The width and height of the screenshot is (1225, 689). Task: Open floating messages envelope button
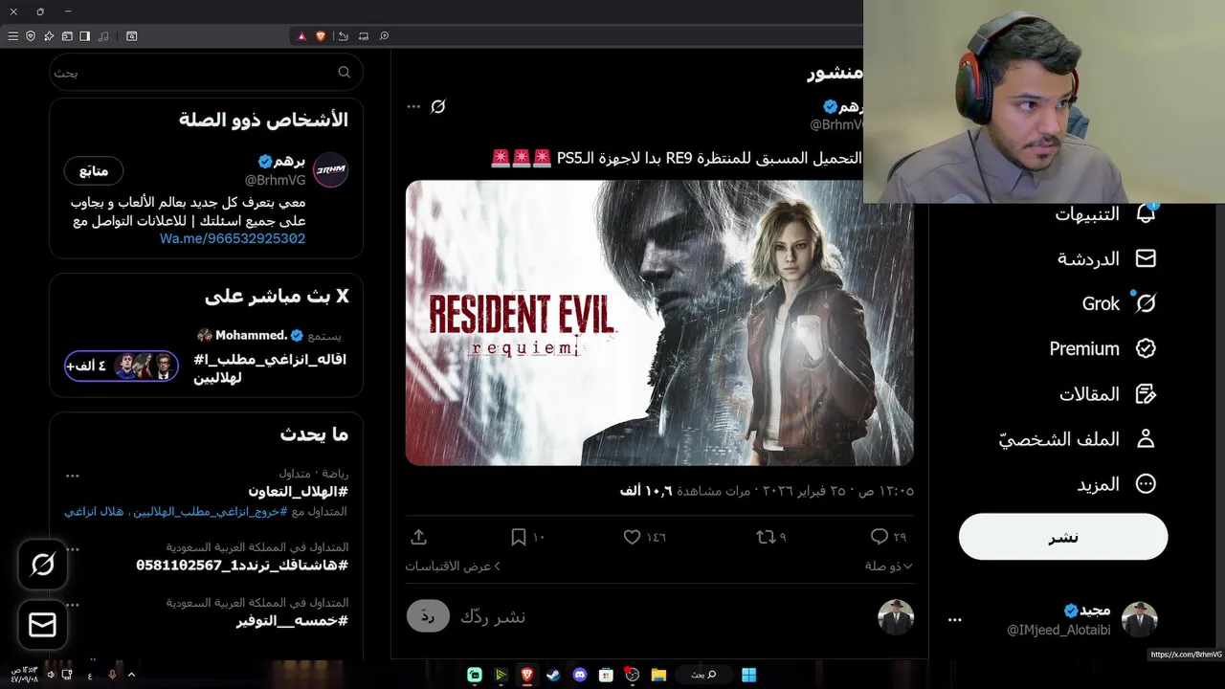(43, 625)
